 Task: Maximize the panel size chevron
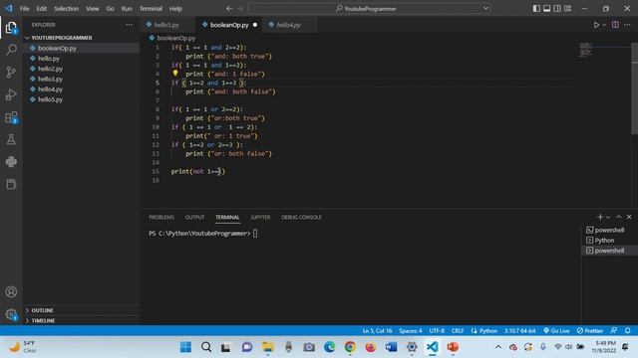618,217
